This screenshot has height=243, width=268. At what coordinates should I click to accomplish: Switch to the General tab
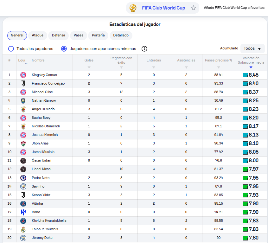click(x=17, y=35)
